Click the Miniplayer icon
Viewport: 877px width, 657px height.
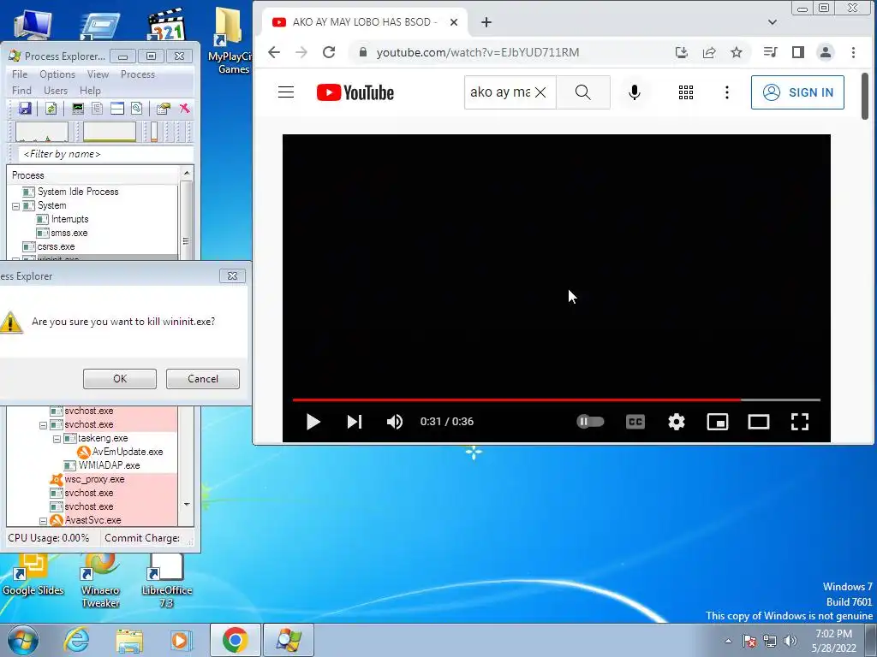pyautogui.click(x=718, y=422)
